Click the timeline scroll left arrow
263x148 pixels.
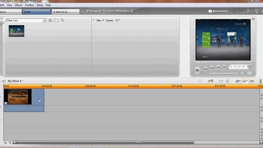tap(14, 143)
